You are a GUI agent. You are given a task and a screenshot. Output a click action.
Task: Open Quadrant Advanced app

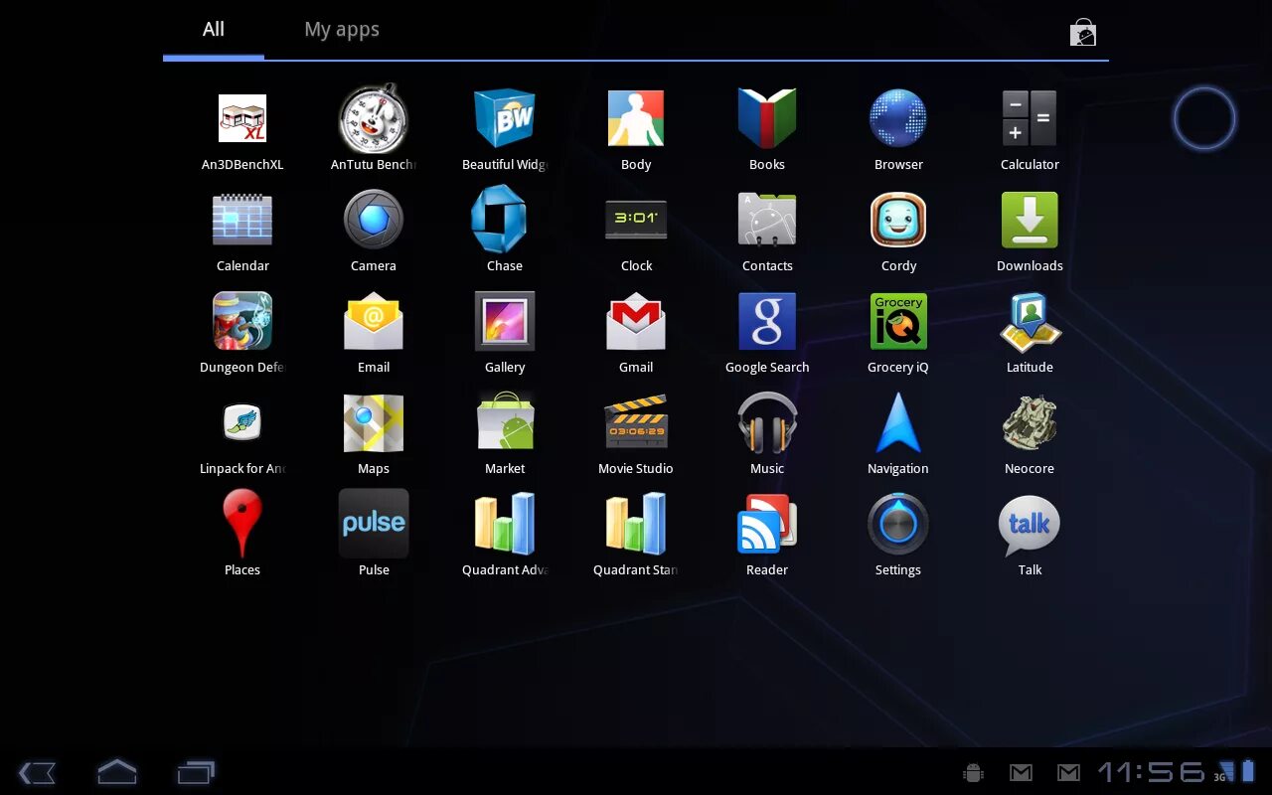505,524
